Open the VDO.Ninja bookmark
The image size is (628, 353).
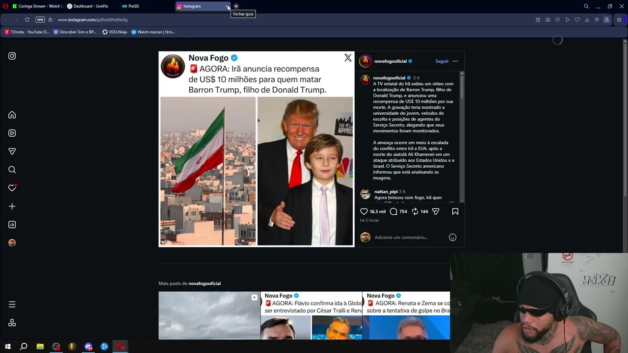pyautogui.click(x=115, y=32)
